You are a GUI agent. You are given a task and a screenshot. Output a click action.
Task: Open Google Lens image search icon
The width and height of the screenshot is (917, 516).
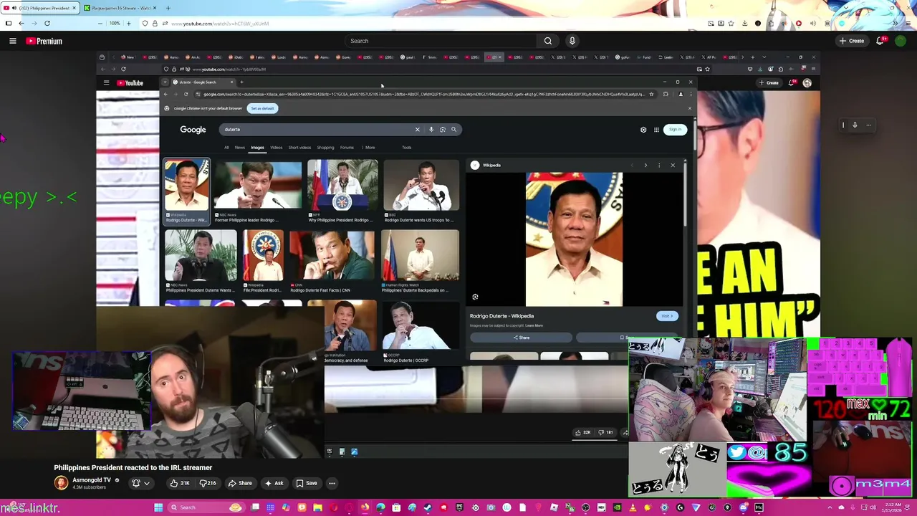pyautogui.click(x=443, y=130)
